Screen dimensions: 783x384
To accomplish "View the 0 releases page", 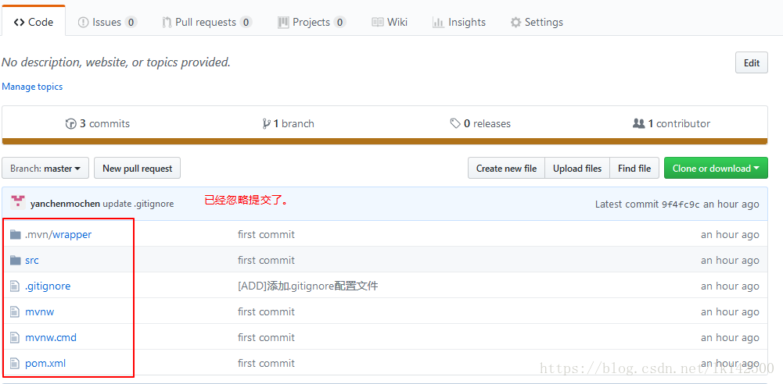I will [x=480, y=123].
